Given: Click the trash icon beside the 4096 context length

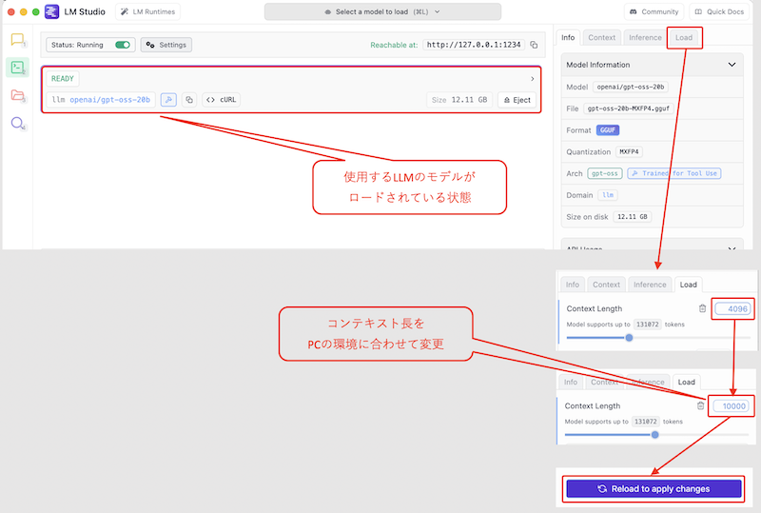Looking at the screenshot, I should tap(702, 308).
